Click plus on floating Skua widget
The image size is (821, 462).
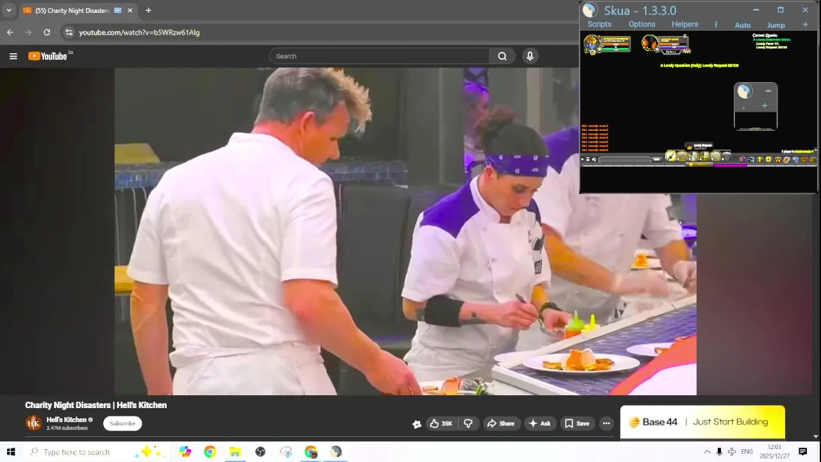click(765, 106)
